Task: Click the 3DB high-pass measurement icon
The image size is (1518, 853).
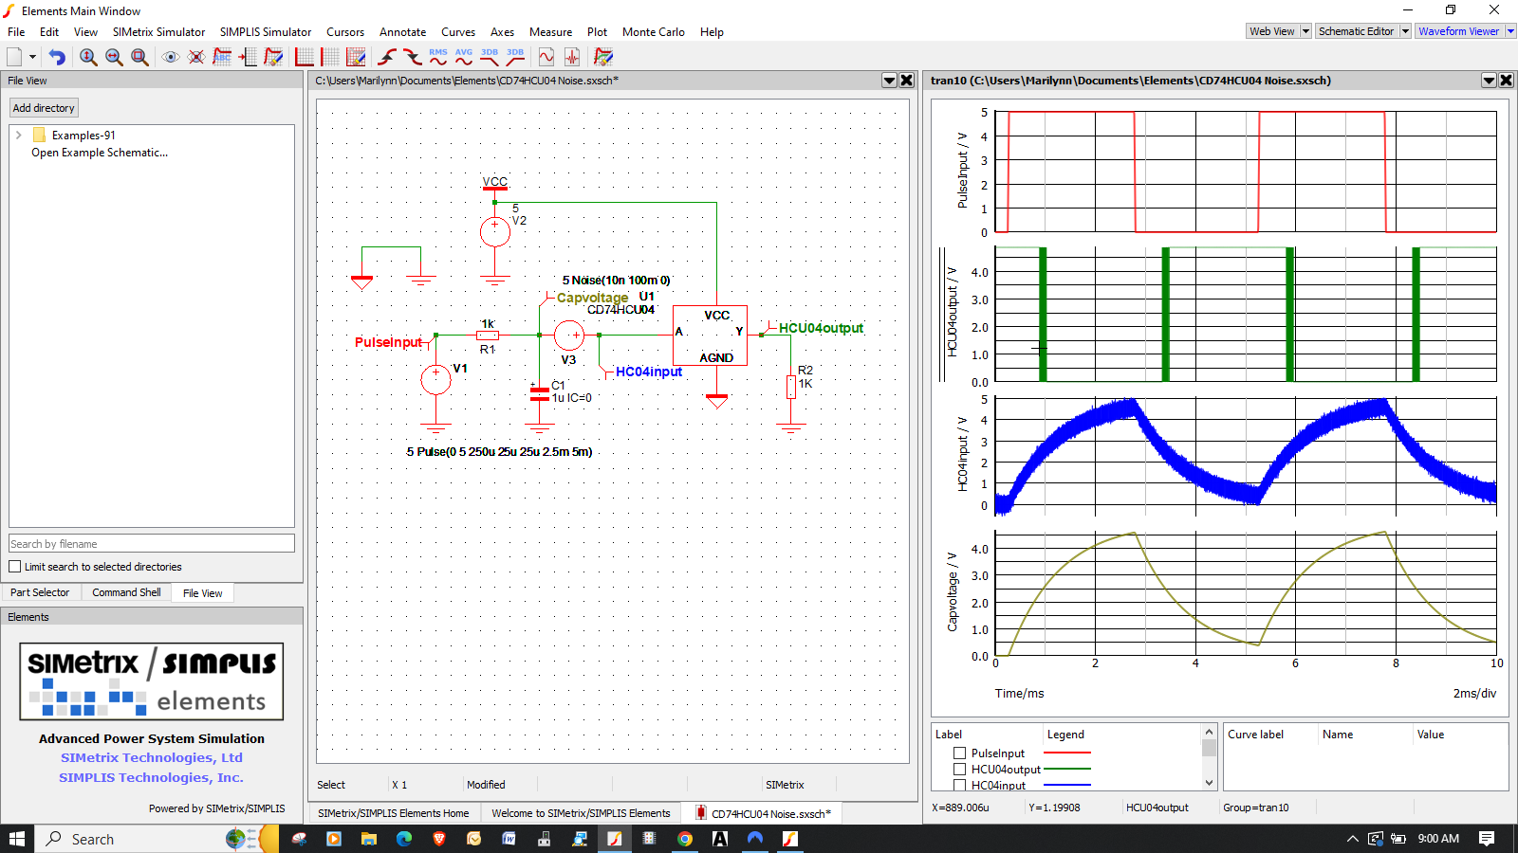Action: pos(515,57)
